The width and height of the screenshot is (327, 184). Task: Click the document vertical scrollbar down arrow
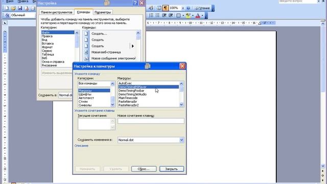click(x=323, y=166)
